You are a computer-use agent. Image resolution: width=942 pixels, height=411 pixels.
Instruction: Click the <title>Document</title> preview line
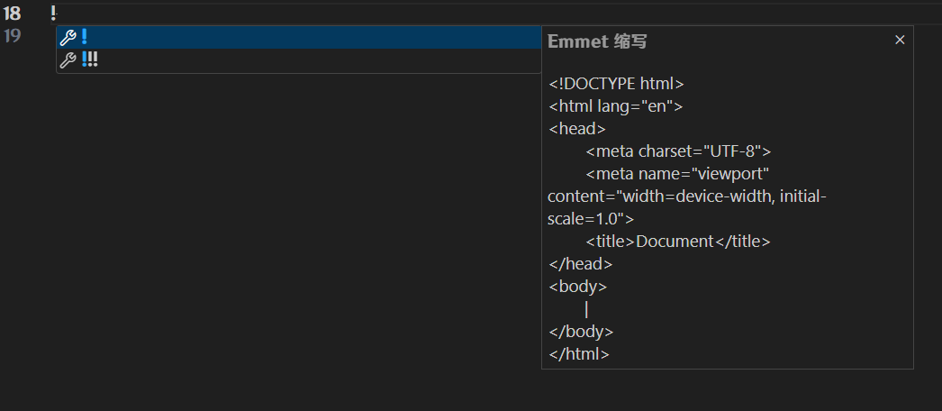coord(678,242)
